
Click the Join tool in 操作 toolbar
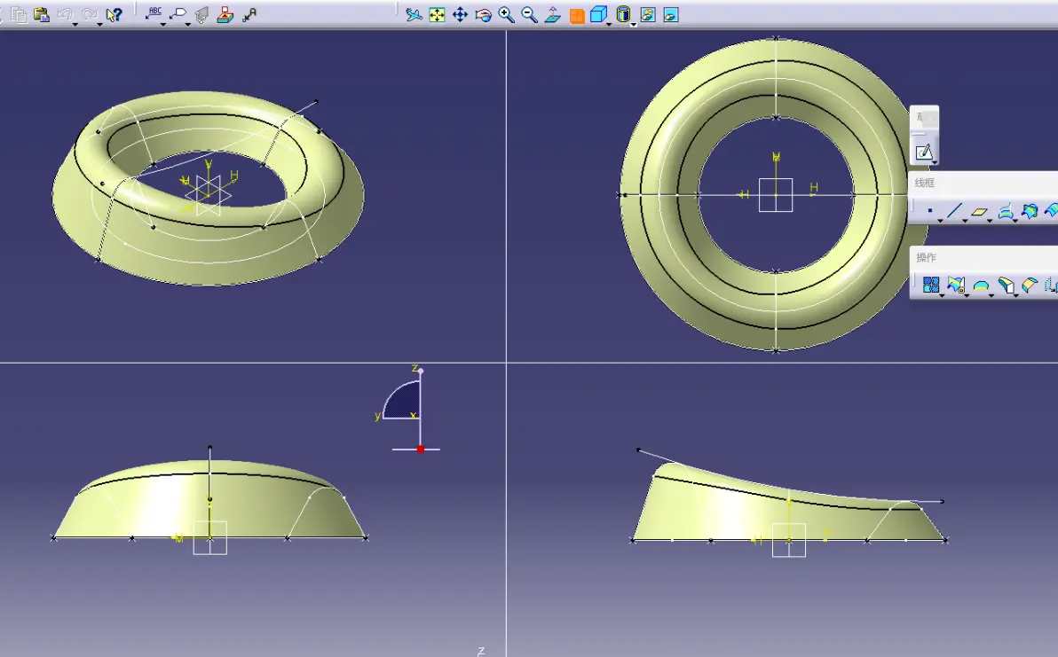coord(930,285)
